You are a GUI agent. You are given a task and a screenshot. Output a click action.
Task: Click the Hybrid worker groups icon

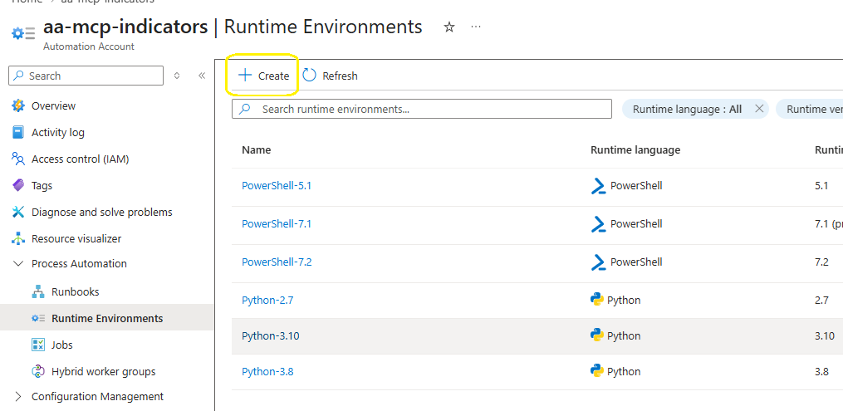(x=38, y=371)
